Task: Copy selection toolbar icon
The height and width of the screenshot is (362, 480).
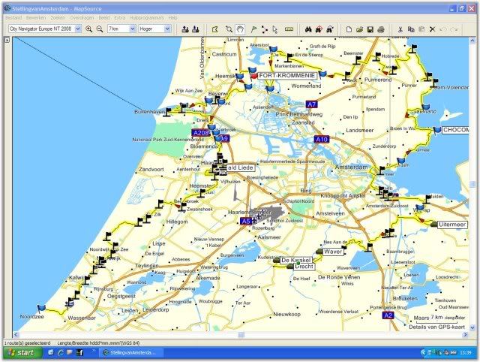Action: pos(411,29)
